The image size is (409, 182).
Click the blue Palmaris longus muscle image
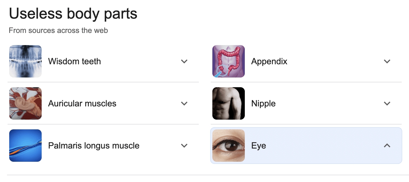tap(25, 146)
